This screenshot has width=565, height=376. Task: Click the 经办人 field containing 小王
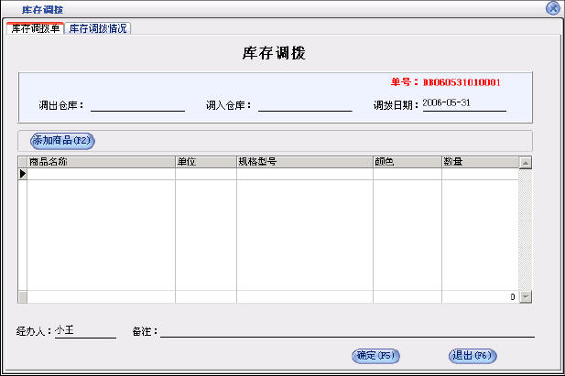85,330
